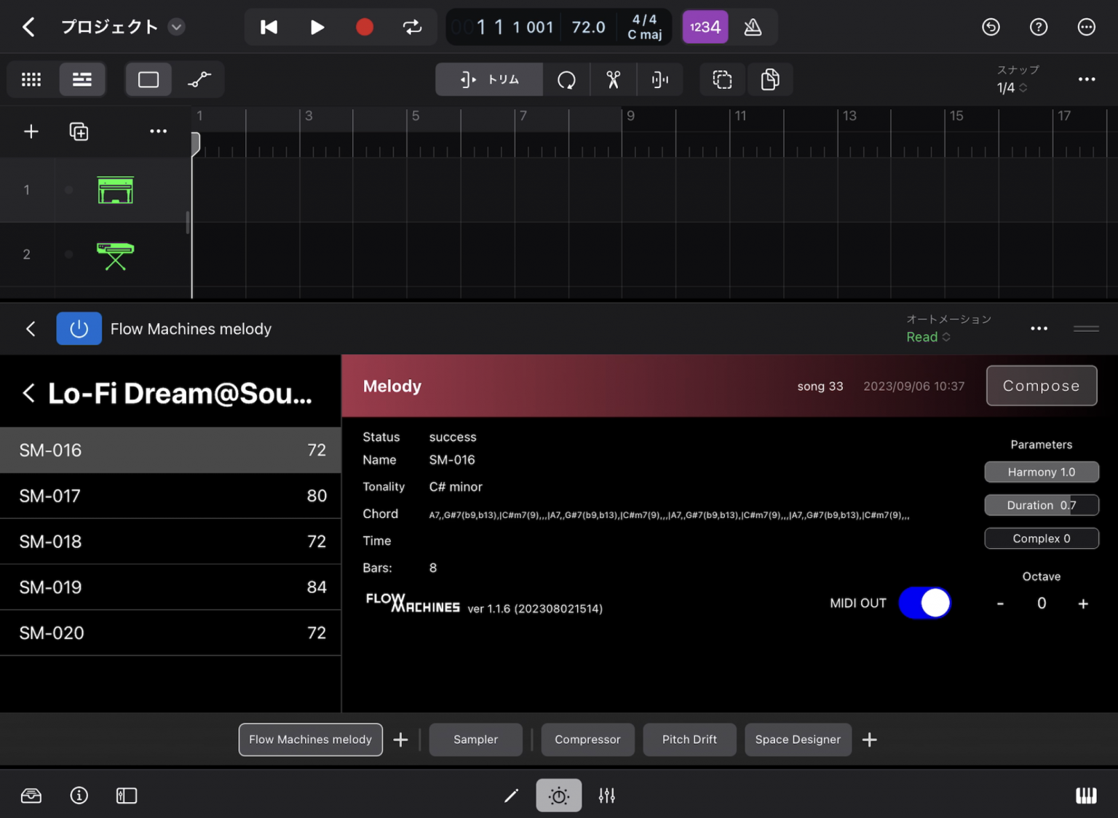1118x818 pixels.
Task: Open the automation Read mode dropdown
Action: pyautogui.click(x=928, y=337)
